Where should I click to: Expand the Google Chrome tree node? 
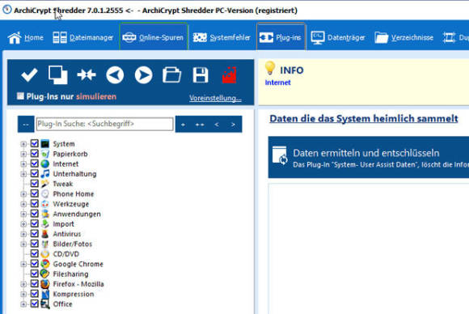(x=23, y=264)
